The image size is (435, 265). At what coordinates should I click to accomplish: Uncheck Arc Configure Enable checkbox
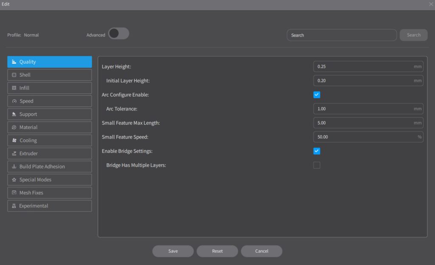(316, 95)
